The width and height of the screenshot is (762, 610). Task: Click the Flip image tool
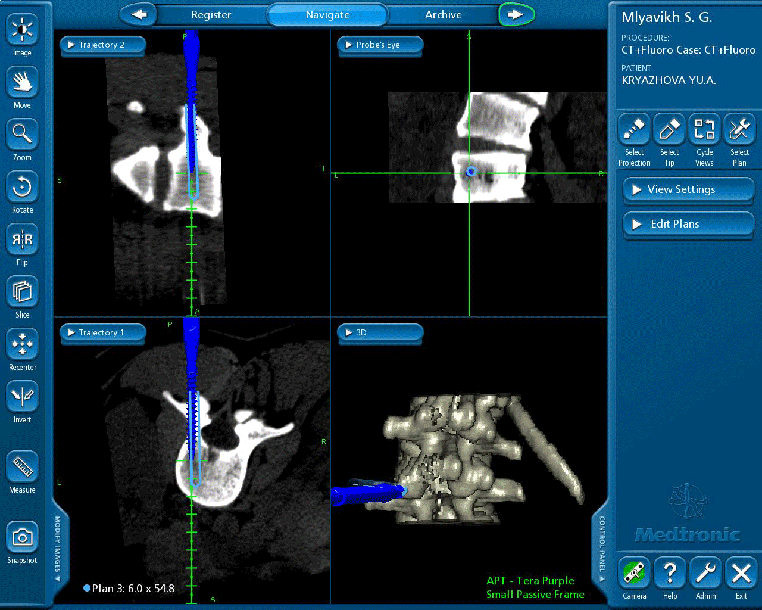pos(22,239)
